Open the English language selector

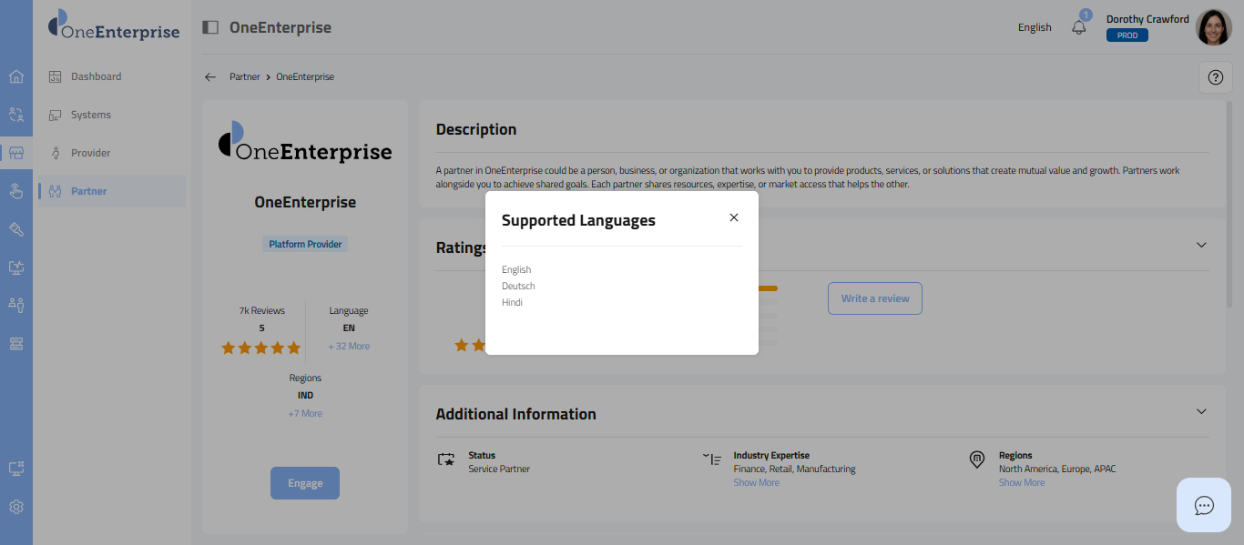pos(1035,27)
